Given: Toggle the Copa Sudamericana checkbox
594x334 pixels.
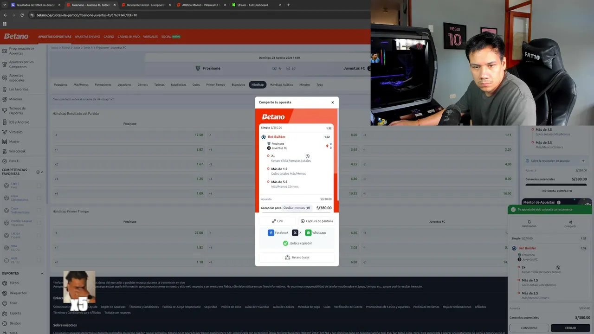Looking at the screenshot, I should click(x=39, y=210).
